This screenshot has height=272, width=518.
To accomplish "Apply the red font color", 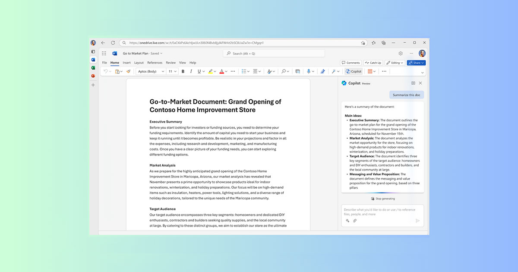I will [x=221, y=71].
